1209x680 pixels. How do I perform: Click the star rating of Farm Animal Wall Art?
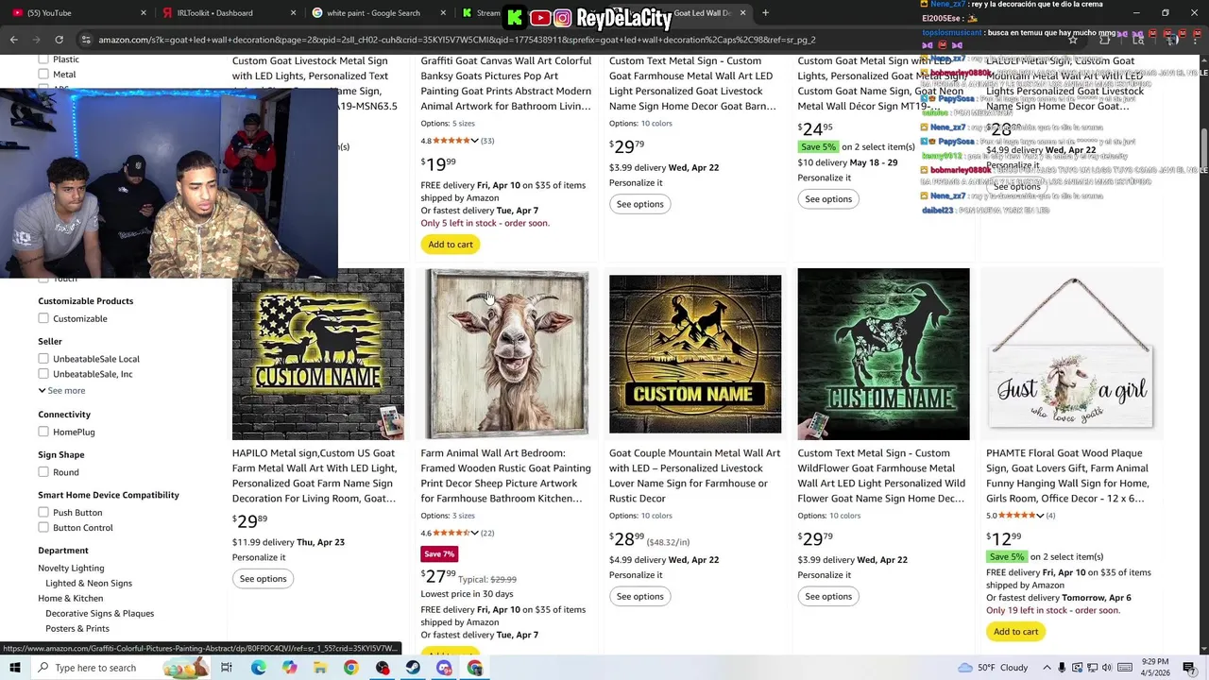(451, 533)
